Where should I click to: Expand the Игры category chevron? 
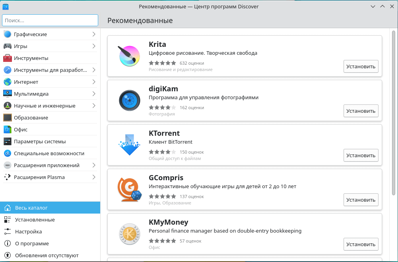(94, 46)
